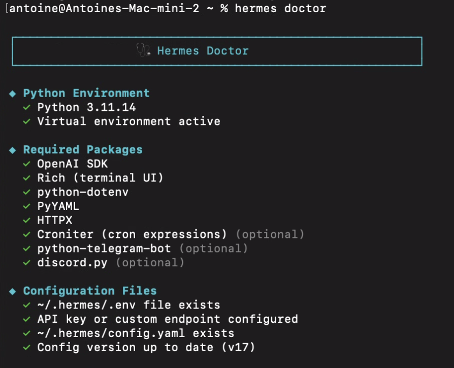454x368 pixels.
Task: Click the checkmark beside PyYAML
Action: [26, 206]
